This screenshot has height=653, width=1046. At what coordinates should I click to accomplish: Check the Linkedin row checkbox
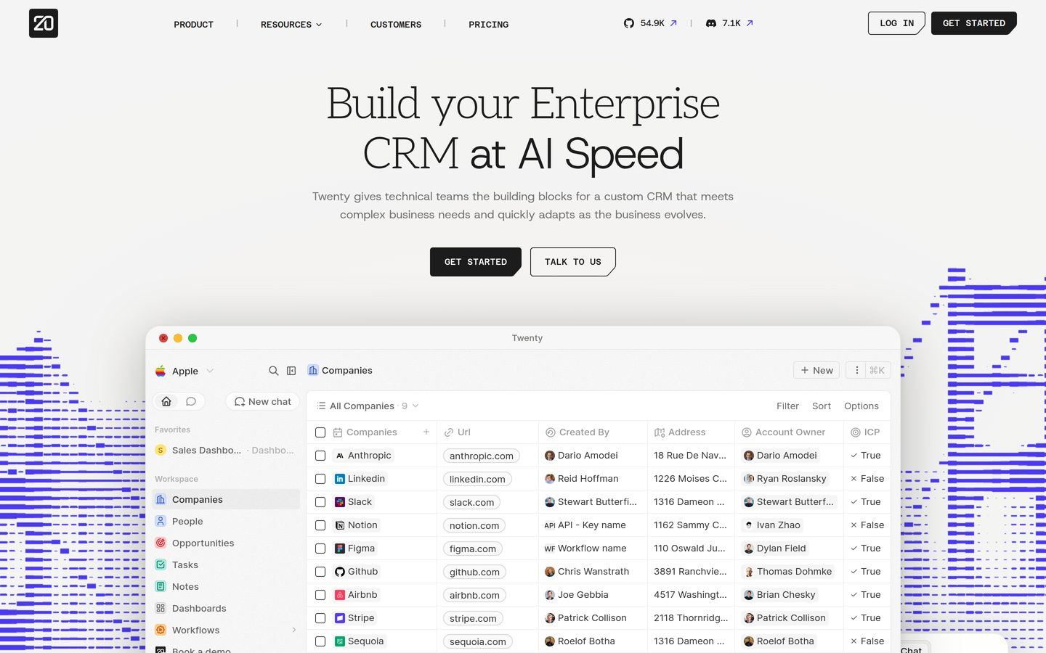tap(320, 479)
